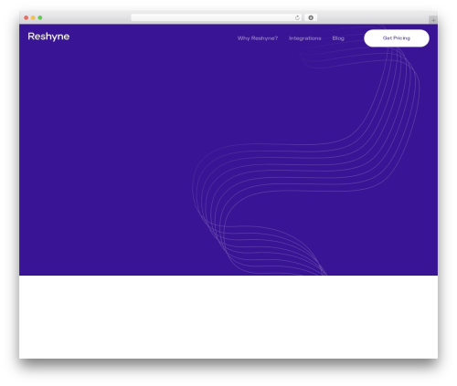Open the downloads icon beside the address bar
457x386 pixels.
pyautogui.click(x=311, y=17)
